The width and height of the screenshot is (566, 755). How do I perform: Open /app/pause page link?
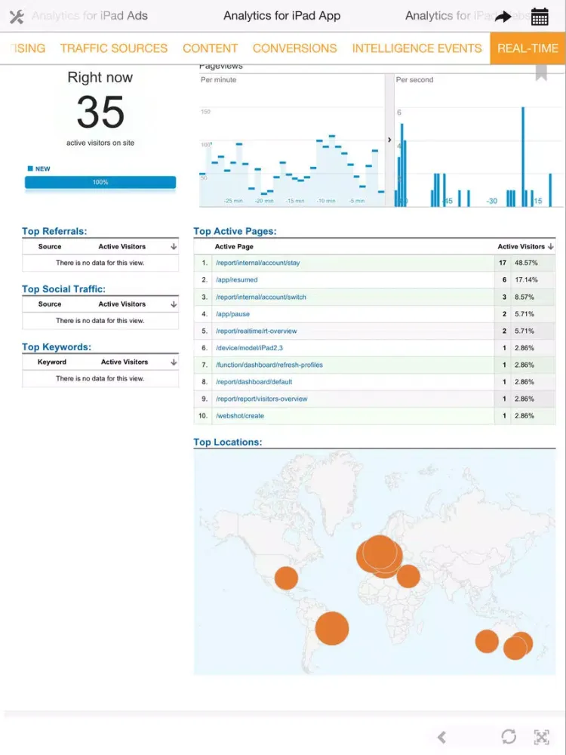point(232,314)
